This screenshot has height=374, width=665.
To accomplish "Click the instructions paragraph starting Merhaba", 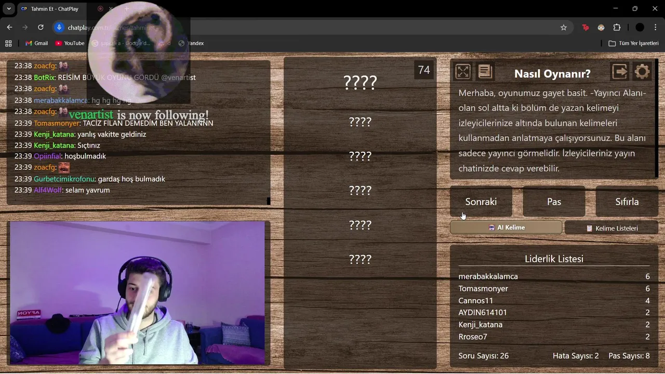I will [552, 131].
